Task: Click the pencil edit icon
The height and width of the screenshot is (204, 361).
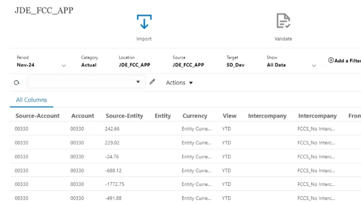Action: click(x=152, y=82)
